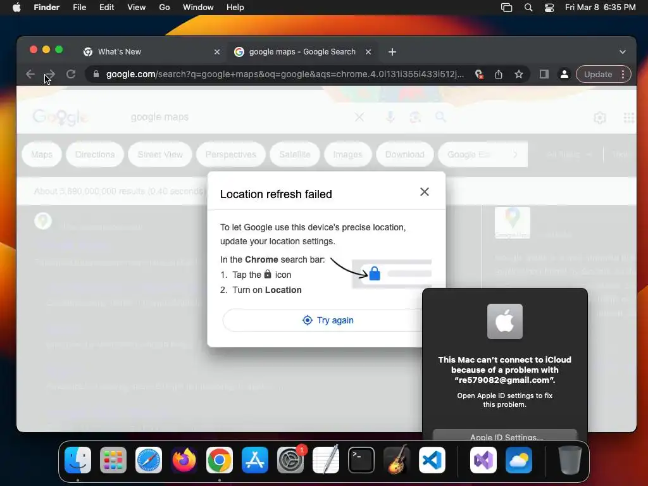Click the Try again button

[x=327, y=320]
